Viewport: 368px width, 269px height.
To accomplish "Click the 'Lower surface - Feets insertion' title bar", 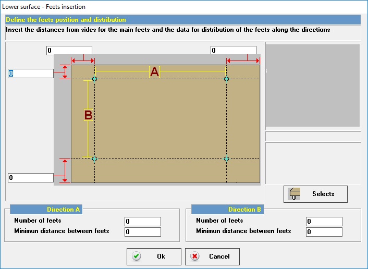I will tap(184, 7).
